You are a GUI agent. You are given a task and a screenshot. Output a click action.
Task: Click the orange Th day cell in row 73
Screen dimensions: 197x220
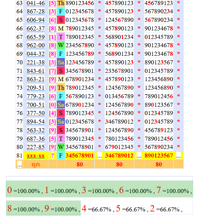61,87
